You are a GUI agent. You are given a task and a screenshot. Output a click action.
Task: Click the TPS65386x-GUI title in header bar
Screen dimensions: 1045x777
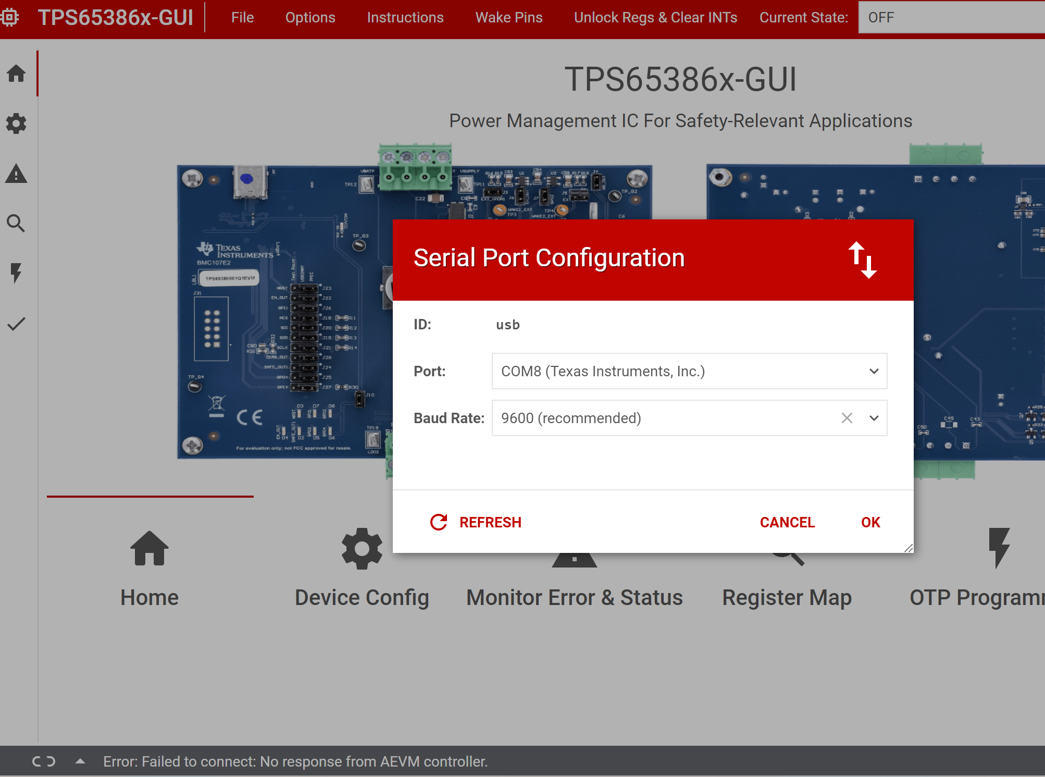tap(116, 17)
